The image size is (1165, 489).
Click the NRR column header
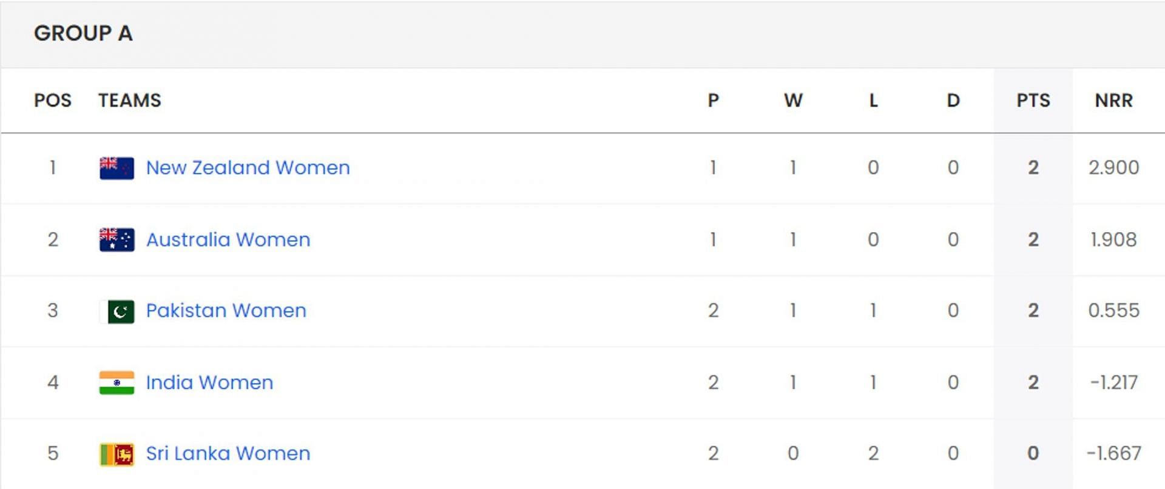coord(1113,101)
